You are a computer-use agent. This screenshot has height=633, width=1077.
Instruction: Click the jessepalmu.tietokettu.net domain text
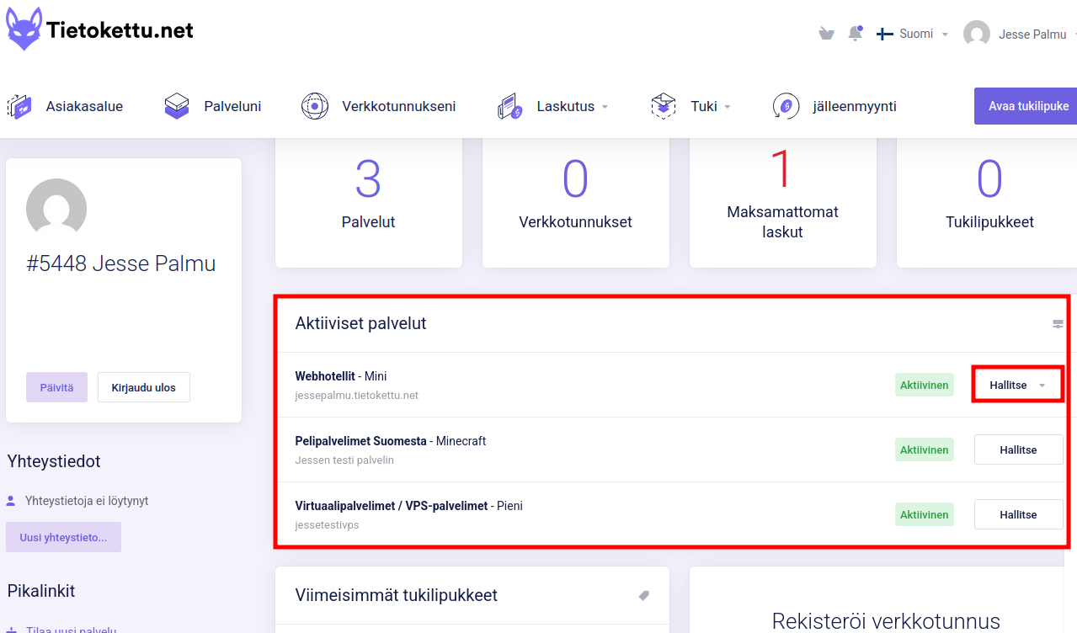(x=356, y=395)
